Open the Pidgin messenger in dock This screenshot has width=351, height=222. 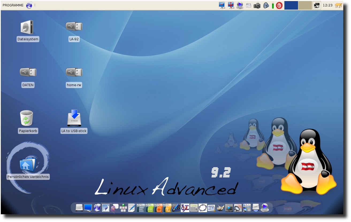click(115, 208)
